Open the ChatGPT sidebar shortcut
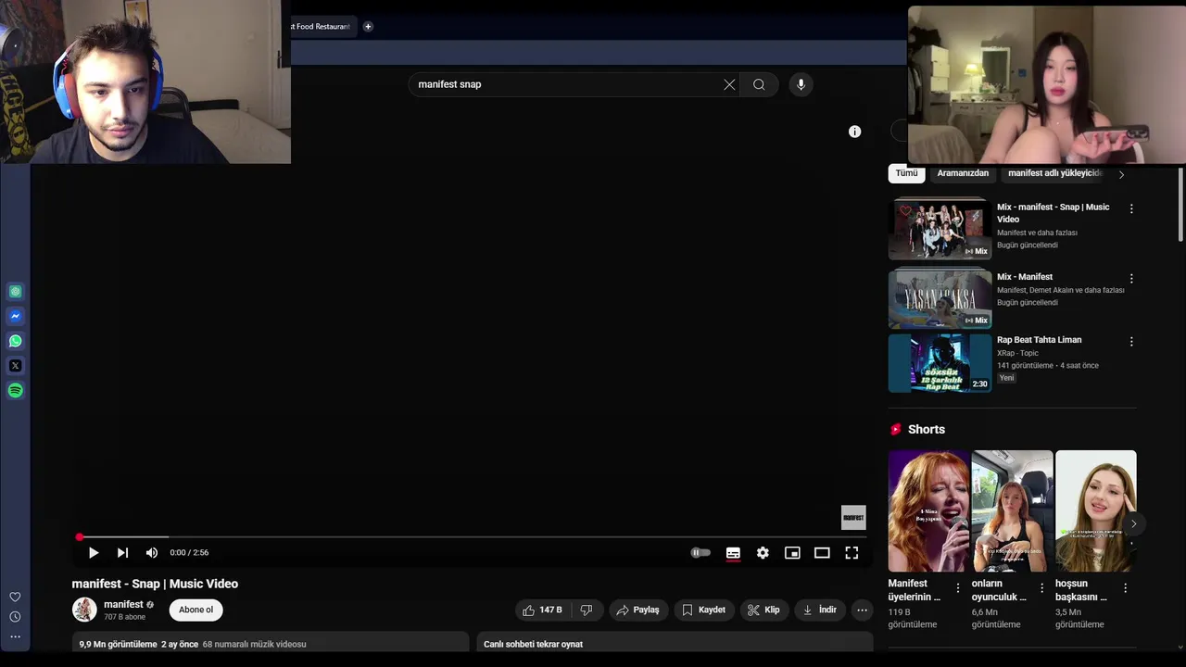 click(16, 292)
